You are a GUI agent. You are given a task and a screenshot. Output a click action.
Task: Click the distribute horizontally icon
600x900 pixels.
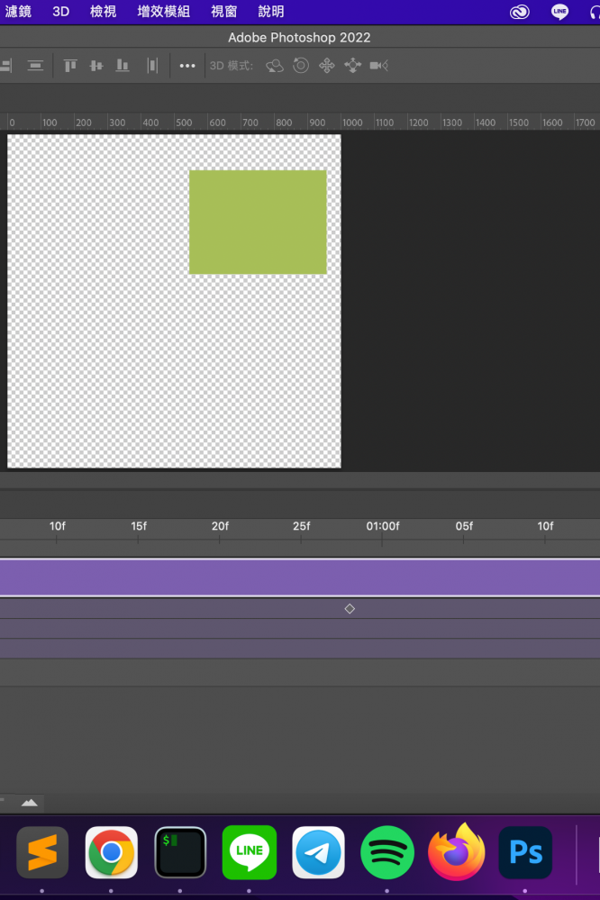[x=152, y=66]
